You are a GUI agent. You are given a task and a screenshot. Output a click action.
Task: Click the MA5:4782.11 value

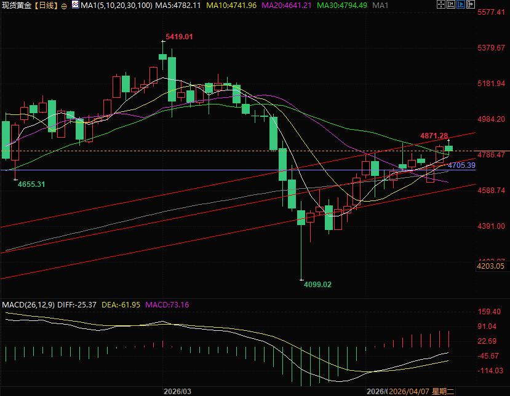pos(178,6)
